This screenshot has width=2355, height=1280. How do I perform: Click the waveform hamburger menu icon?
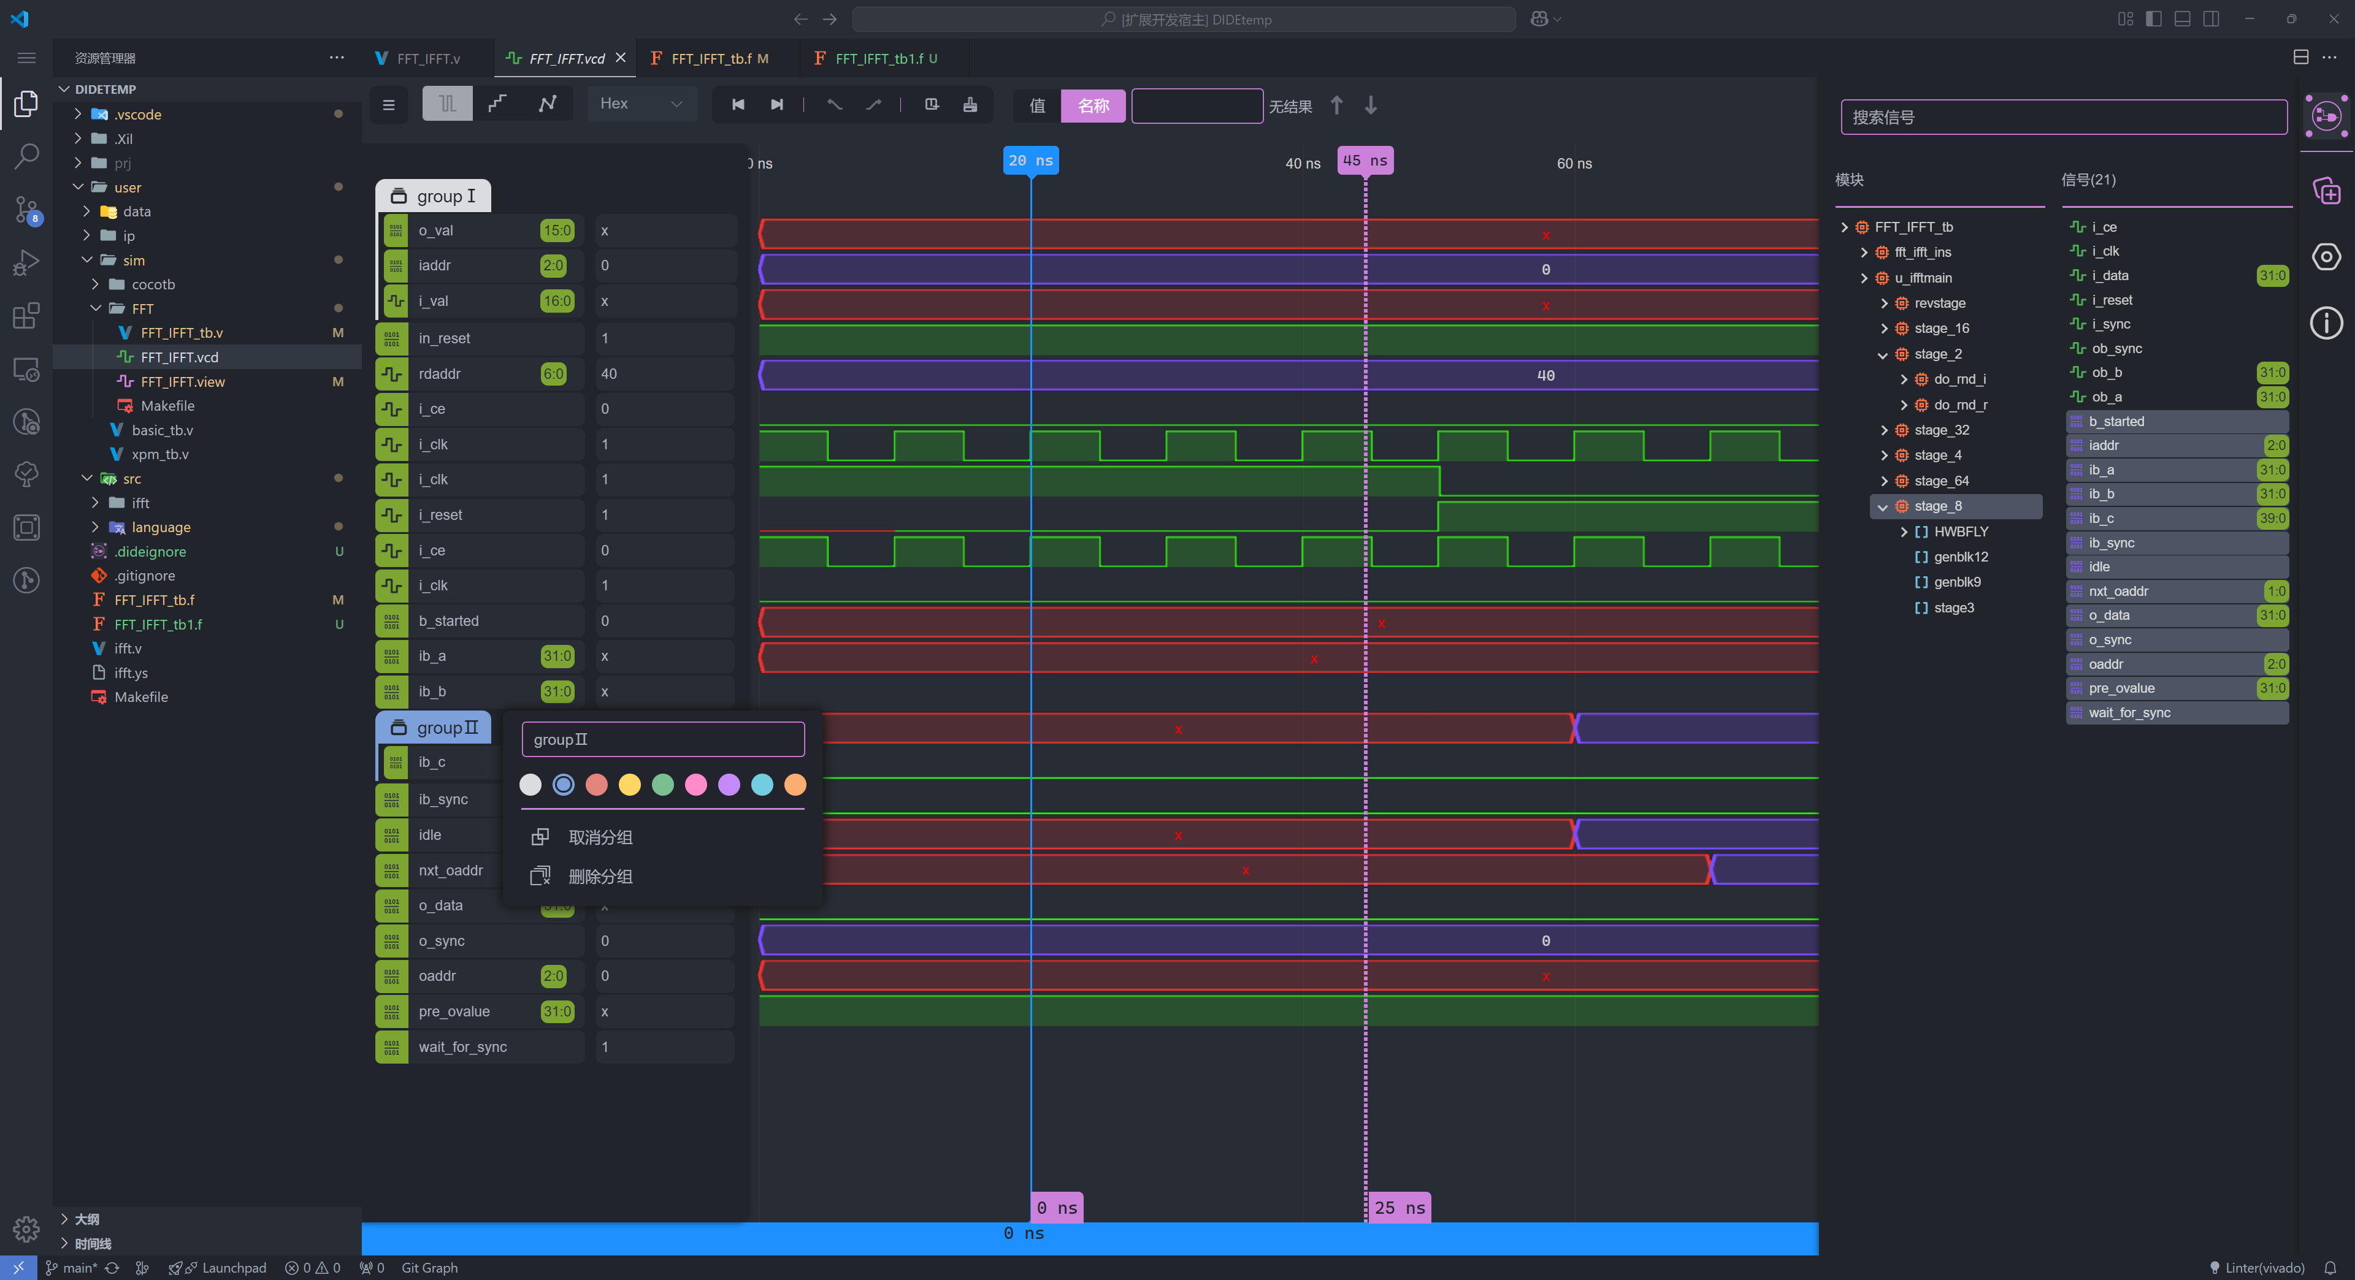tap(389, 104)
